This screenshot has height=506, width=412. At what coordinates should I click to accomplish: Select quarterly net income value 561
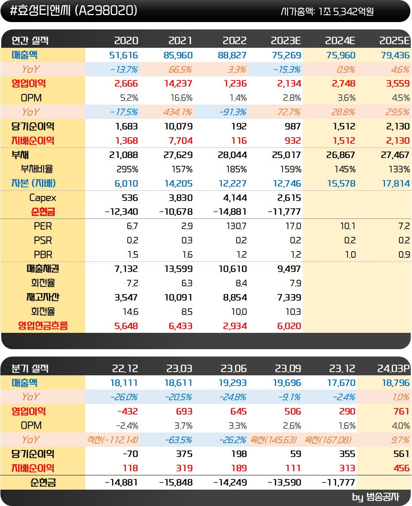pyautogui.click(x=401, y=454)
